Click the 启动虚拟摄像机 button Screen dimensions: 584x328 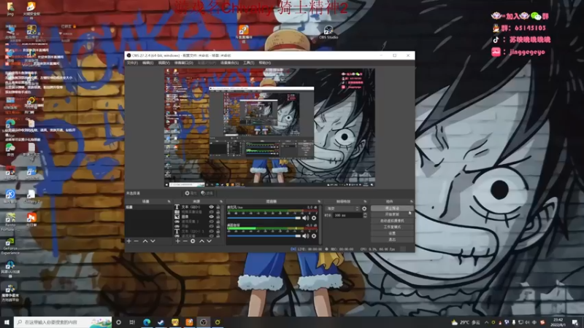coord(392,221)
